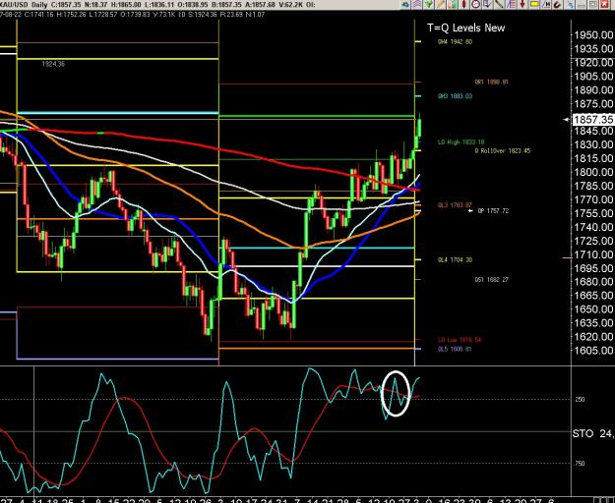Click the QL4 1704.30 level label
This screenshot has height=503, width=615.
coord(455,260)
